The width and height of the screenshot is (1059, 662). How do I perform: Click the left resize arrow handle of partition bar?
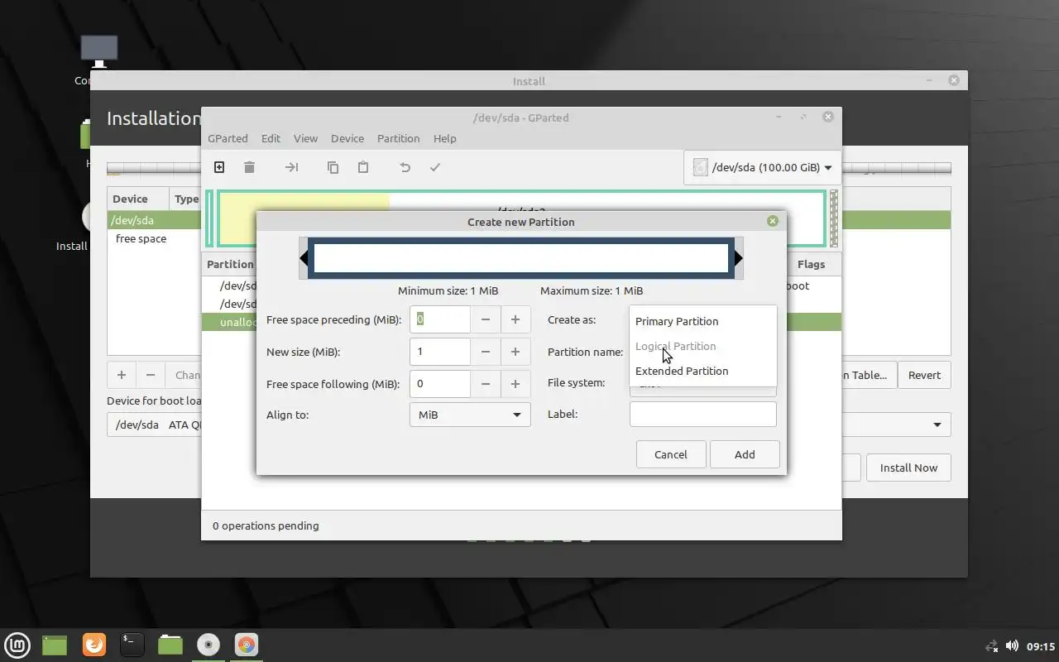[x=304, y=258]
